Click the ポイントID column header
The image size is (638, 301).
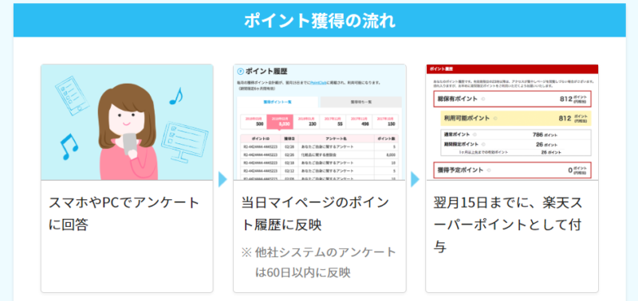(261, 139)
